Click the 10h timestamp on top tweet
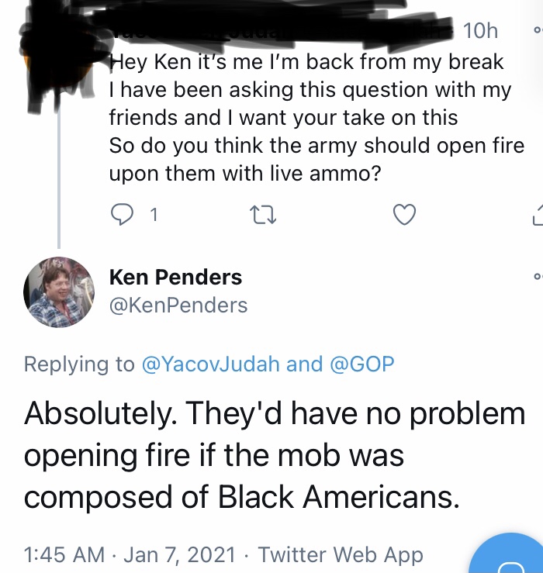The image size is (543, 573). [480, 30]
